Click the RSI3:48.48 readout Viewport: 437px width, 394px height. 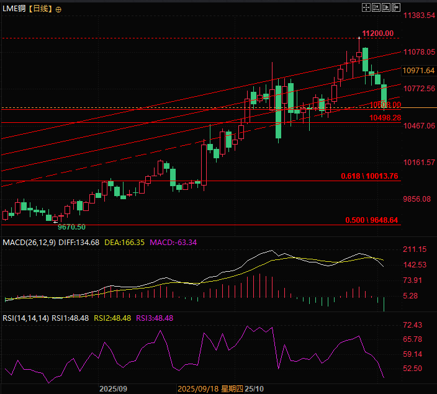[155, 318]
